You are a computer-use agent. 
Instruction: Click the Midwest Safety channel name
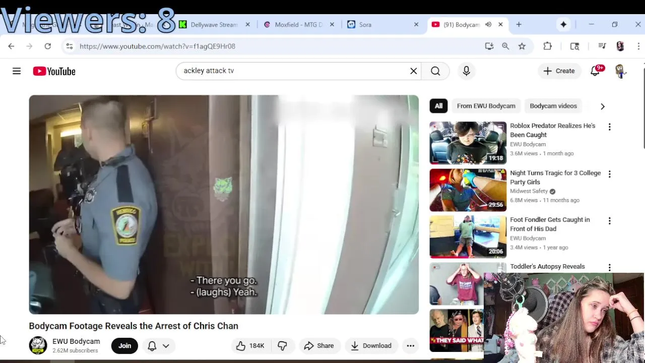pyautogui.click(x=529, y=191)
